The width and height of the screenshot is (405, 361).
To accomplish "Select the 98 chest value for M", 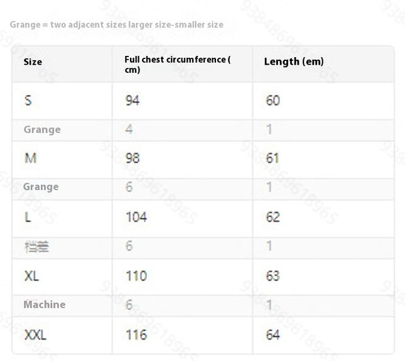I will (x=132, y=158).
